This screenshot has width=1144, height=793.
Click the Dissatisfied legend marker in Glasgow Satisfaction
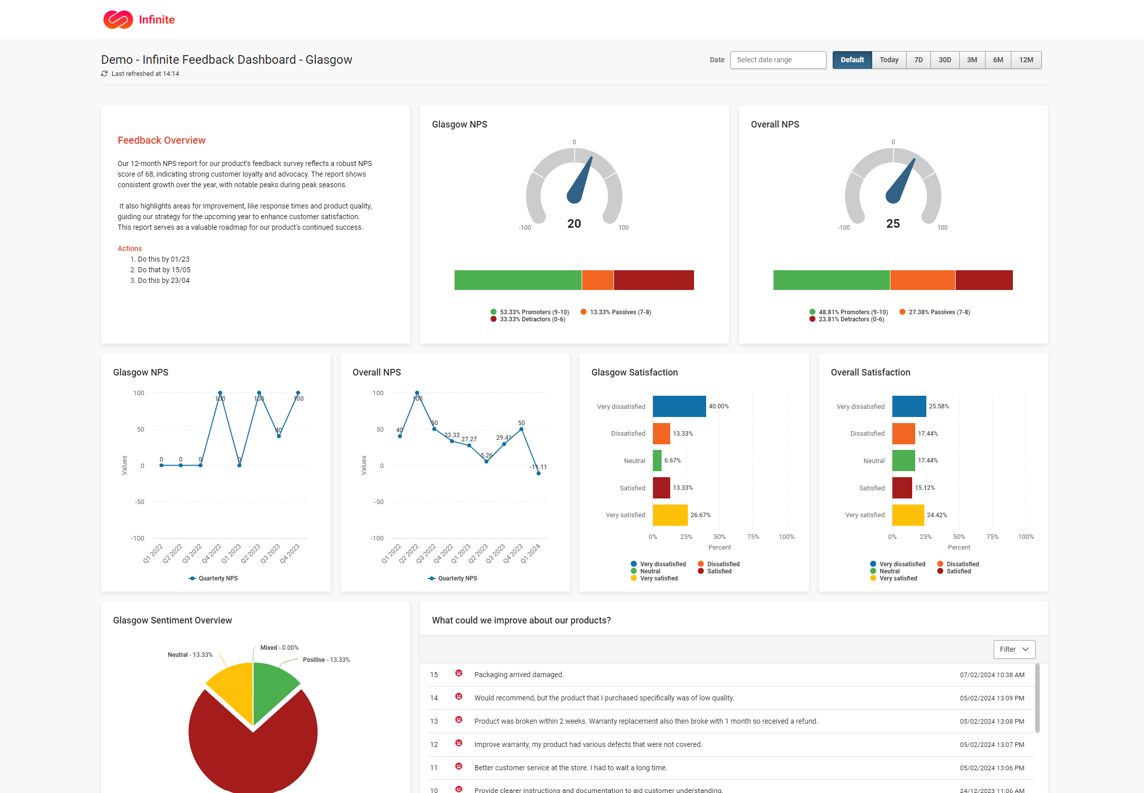click(700, 564)
